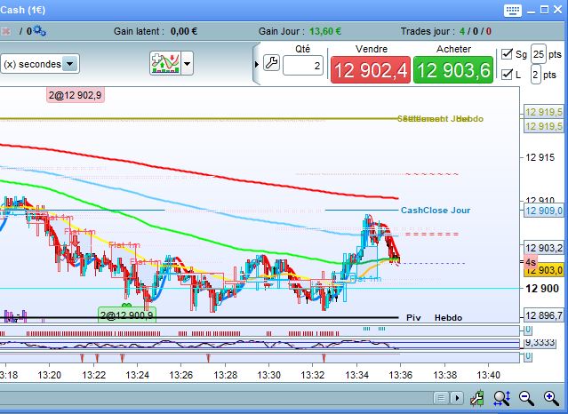Viewport: 568px width, 414px height.
Task: Click the 9,3333 indicator value label
Action: tap(540, 342)
